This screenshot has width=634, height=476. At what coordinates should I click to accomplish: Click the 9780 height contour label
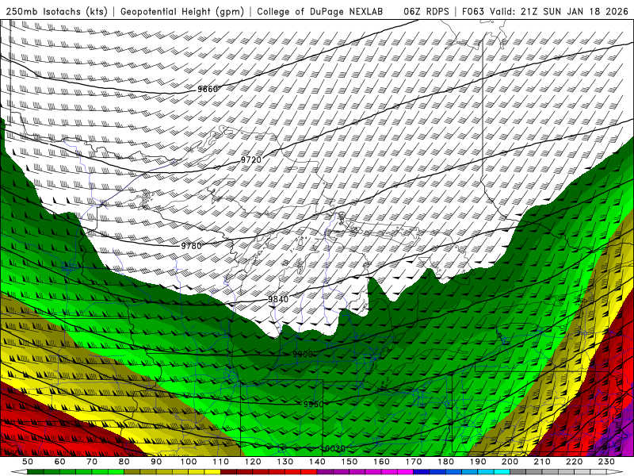tap(191, 246)
